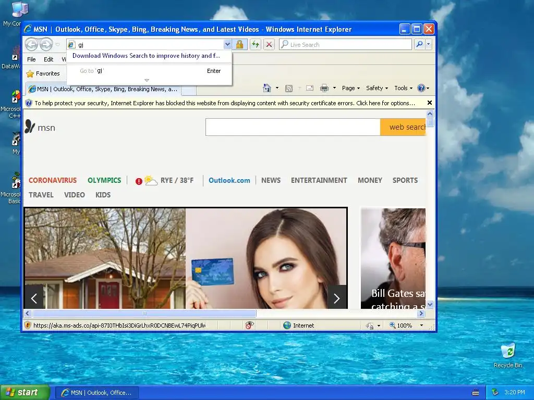
Task: Open search provider options dropdown
Action: click(x=429, y=45)
